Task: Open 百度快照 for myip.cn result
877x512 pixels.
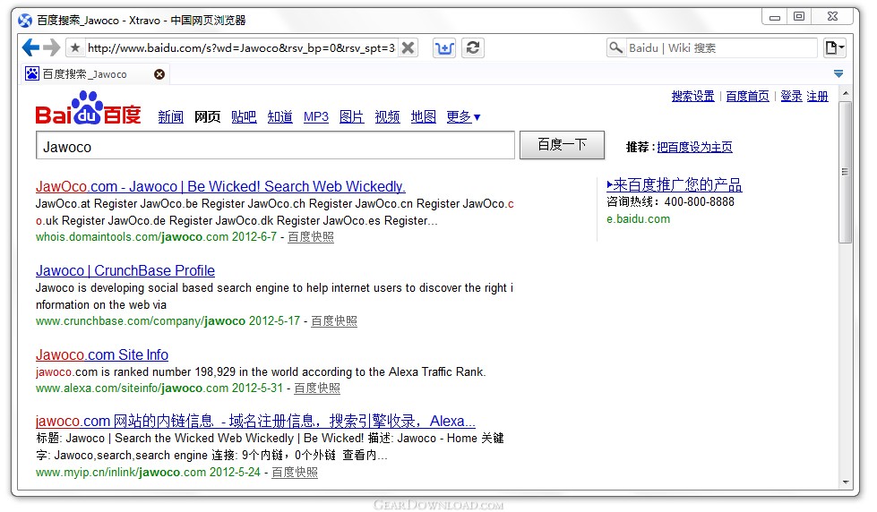Action: [295, 473]
